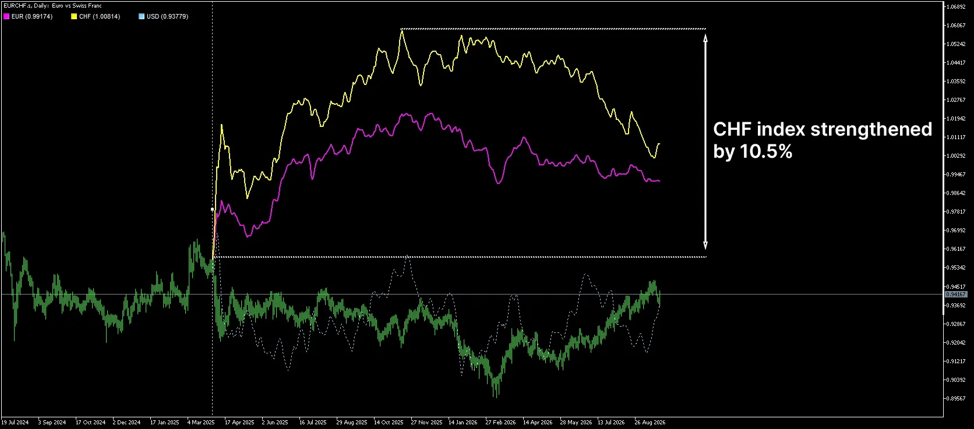Click the 4 Mar 2025 date label
This screenshot has height=429, width=974.
pyautogui.click(x=201, y=423)
